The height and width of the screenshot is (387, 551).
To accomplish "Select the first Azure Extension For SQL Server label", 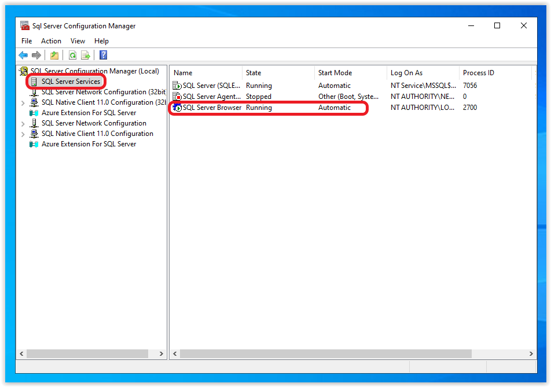I will [x=89, y=113].
